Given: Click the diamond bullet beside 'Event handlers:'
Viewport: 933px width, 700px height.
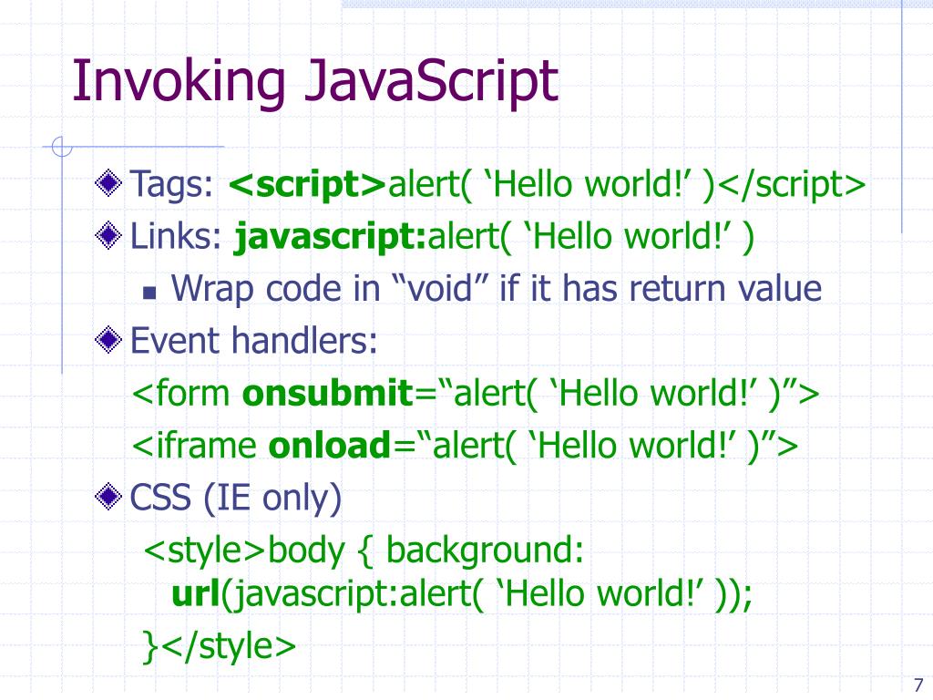Looking at the screenshot, I should click(x=108, y=340).
